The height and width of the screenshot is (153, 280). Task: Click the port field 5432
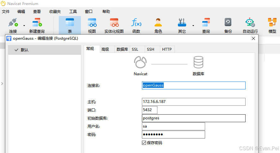pyautogui.click(x=150, y=110)
